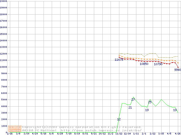
Task: Click the 6/29 date on the x-axis
Action: (x=60, y=134)
